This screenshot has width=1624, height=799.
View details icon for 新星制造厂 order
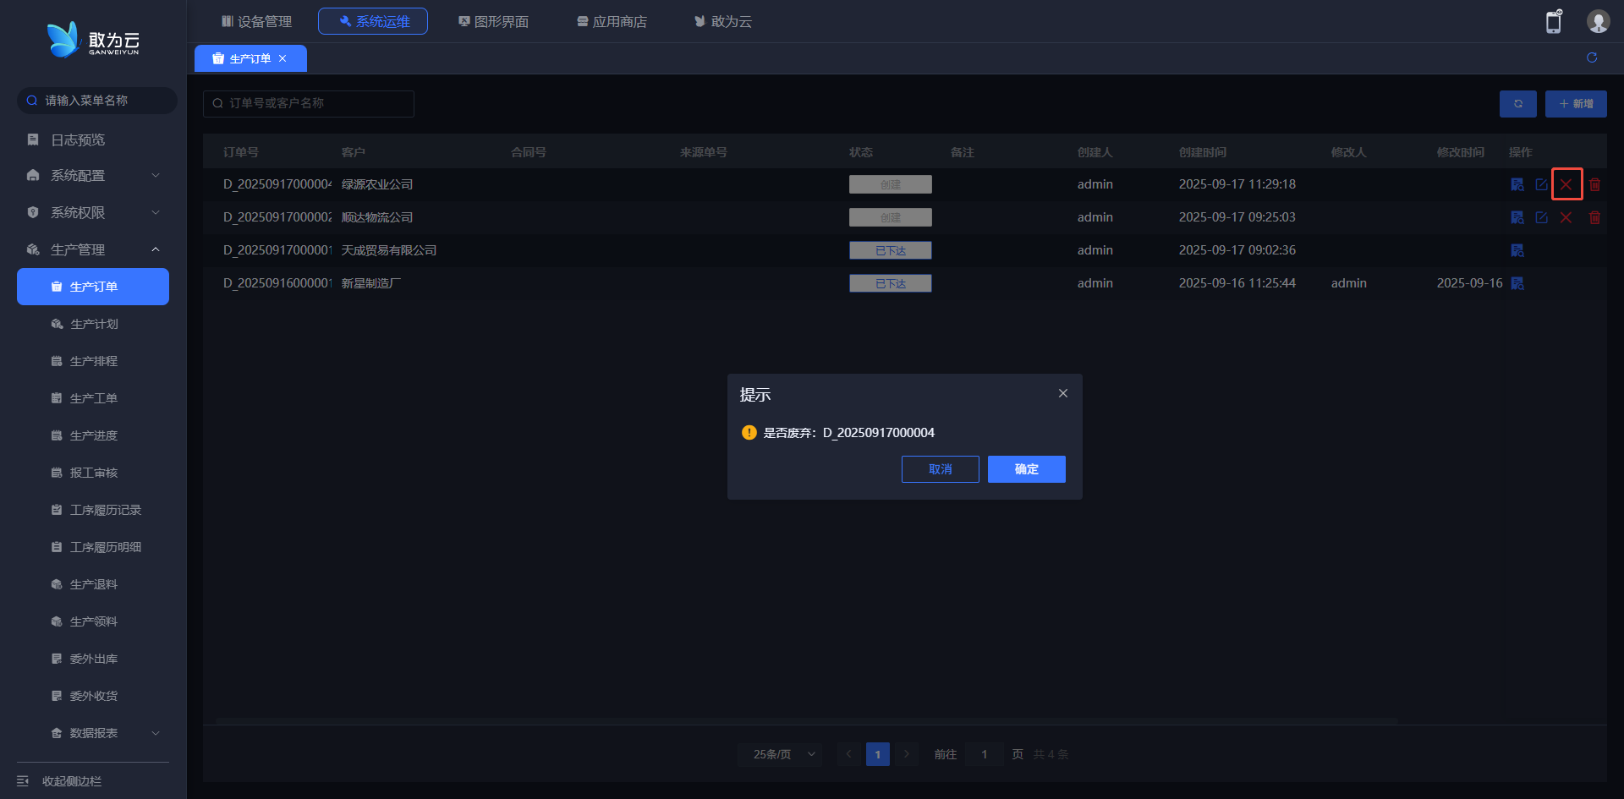1517,283
